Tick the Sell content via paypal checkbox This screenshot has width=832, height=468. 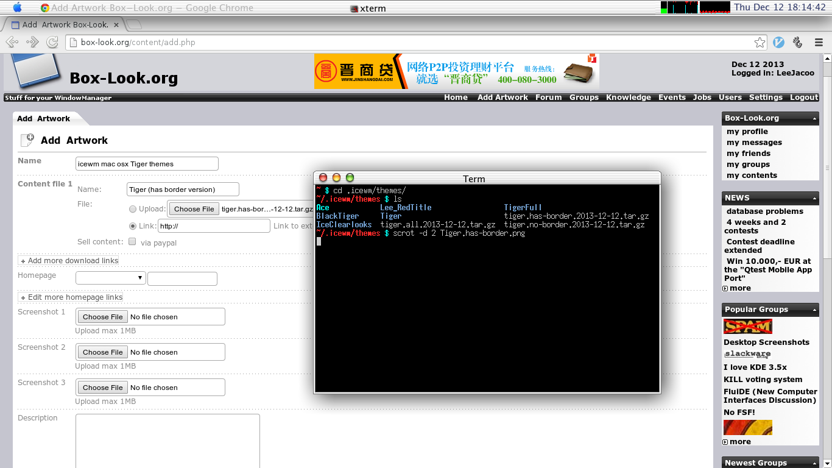tap(132, 241)
